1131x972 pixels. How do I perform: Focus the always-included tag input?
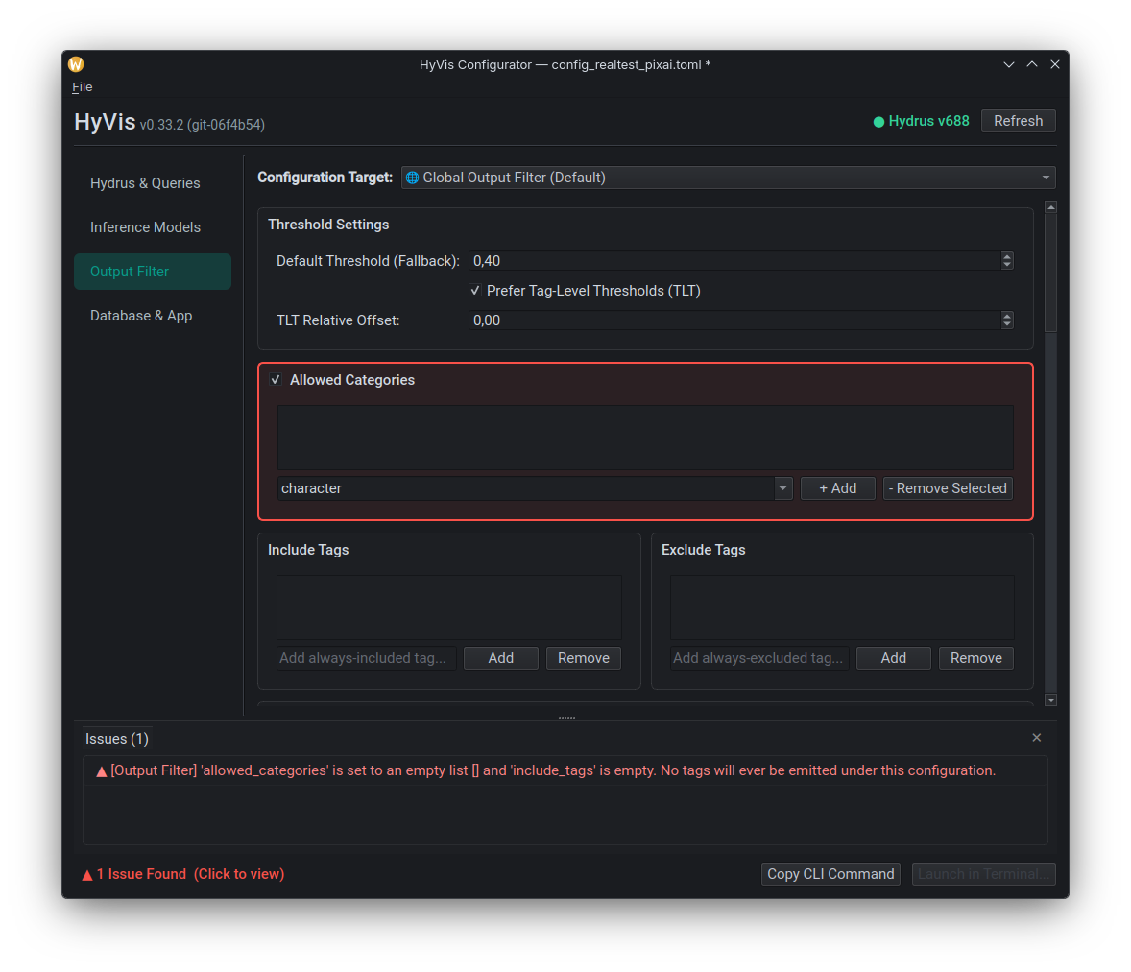click(367, 657)
